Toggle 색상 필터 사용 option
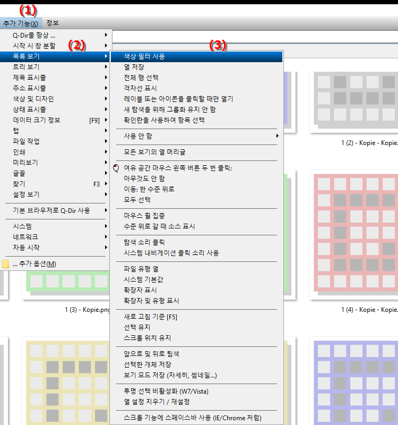The image size is (398, 425). point(196,56)
